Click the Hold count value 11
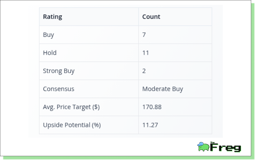Image resolution: width=255 pixels, height=160 pixels. (x=146, y=53)
